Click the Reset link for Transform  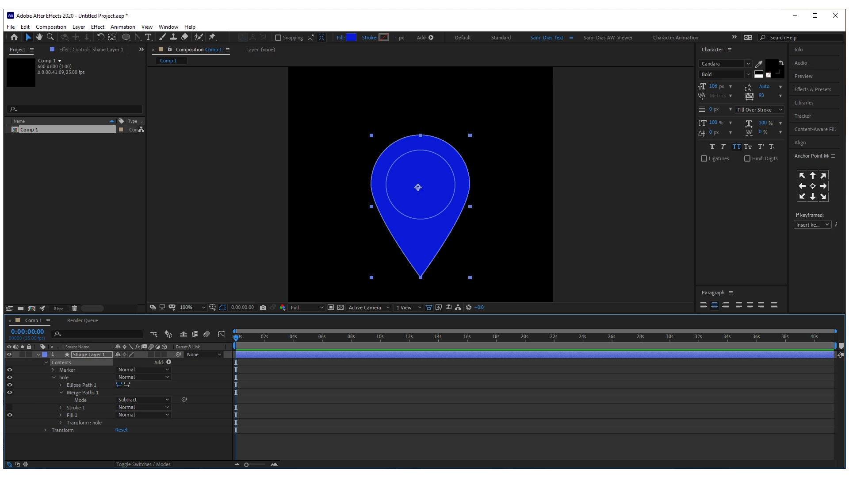pos(121,430)
